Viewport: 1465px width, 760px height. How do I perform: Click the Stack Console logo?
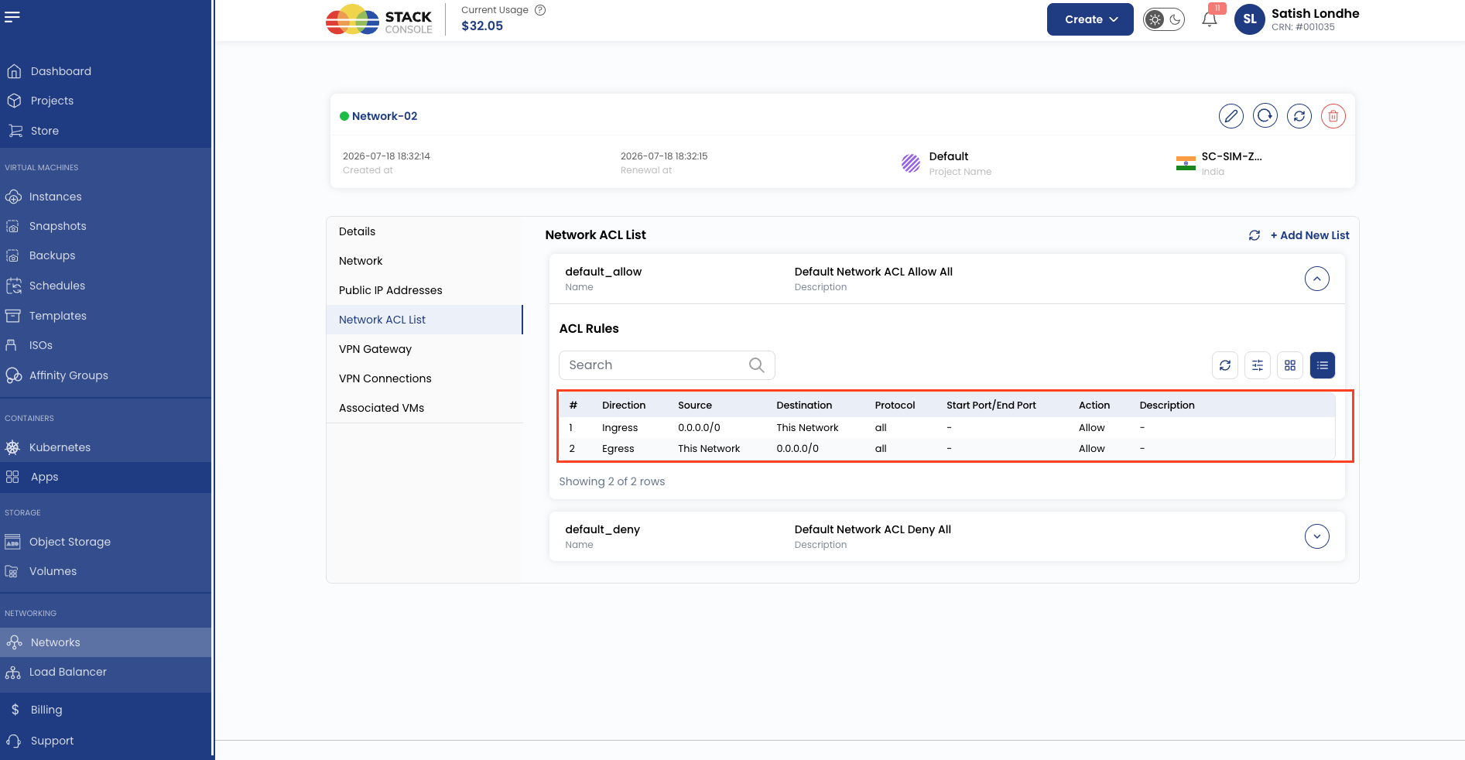click(379, 20)
